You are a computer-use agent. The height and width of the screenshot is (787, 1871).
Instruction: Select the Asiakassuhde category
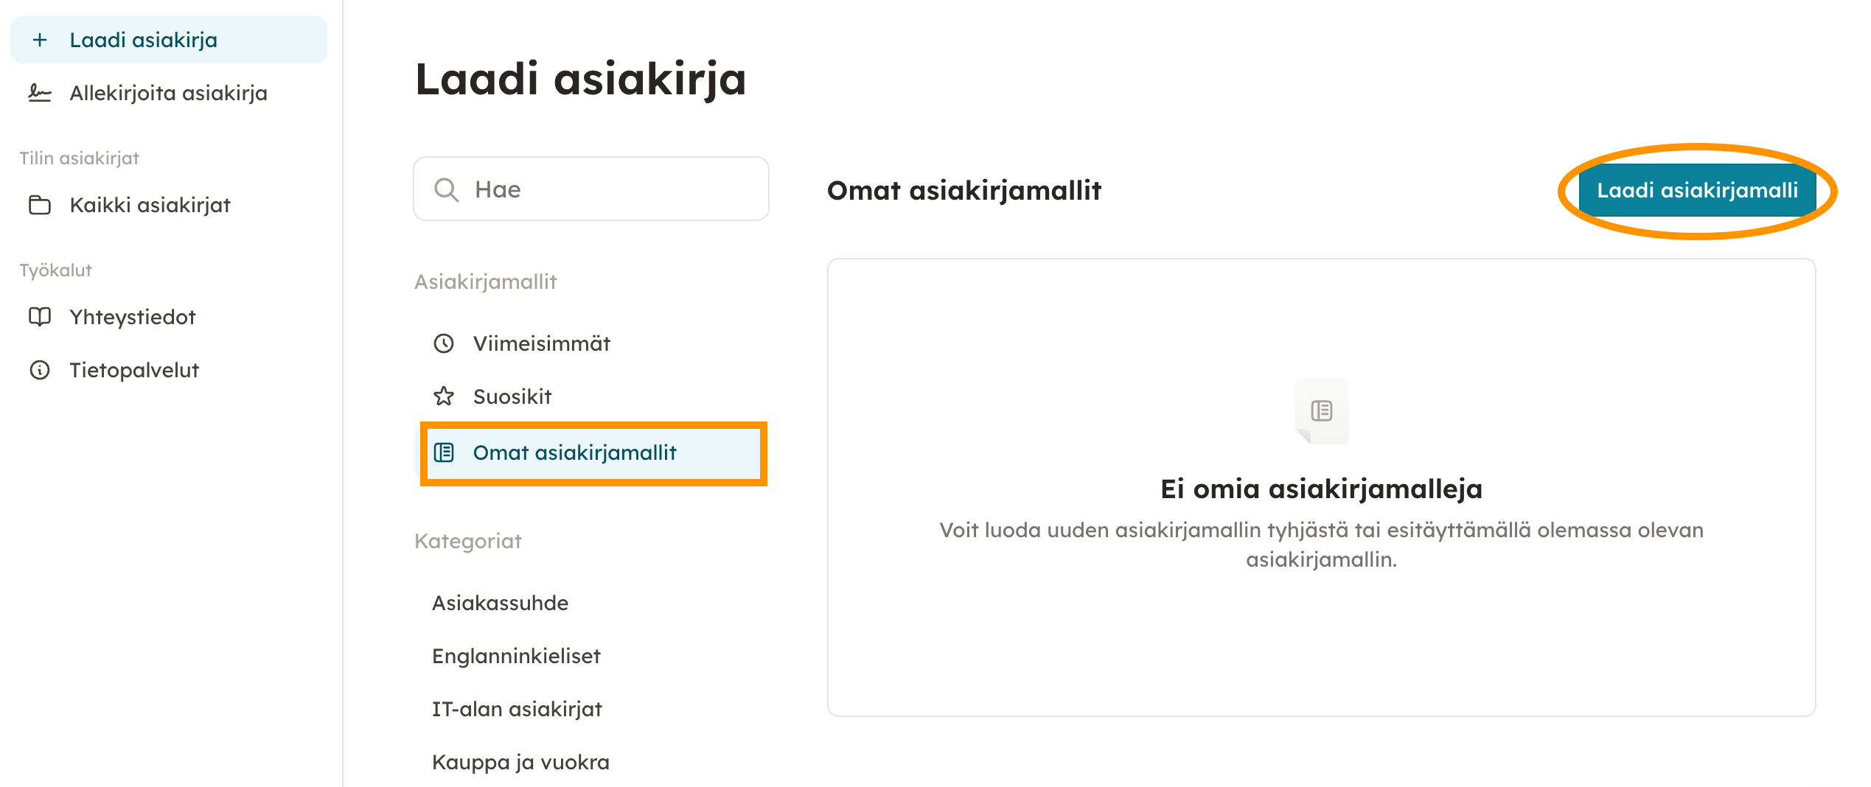click(x=500, y=603)
